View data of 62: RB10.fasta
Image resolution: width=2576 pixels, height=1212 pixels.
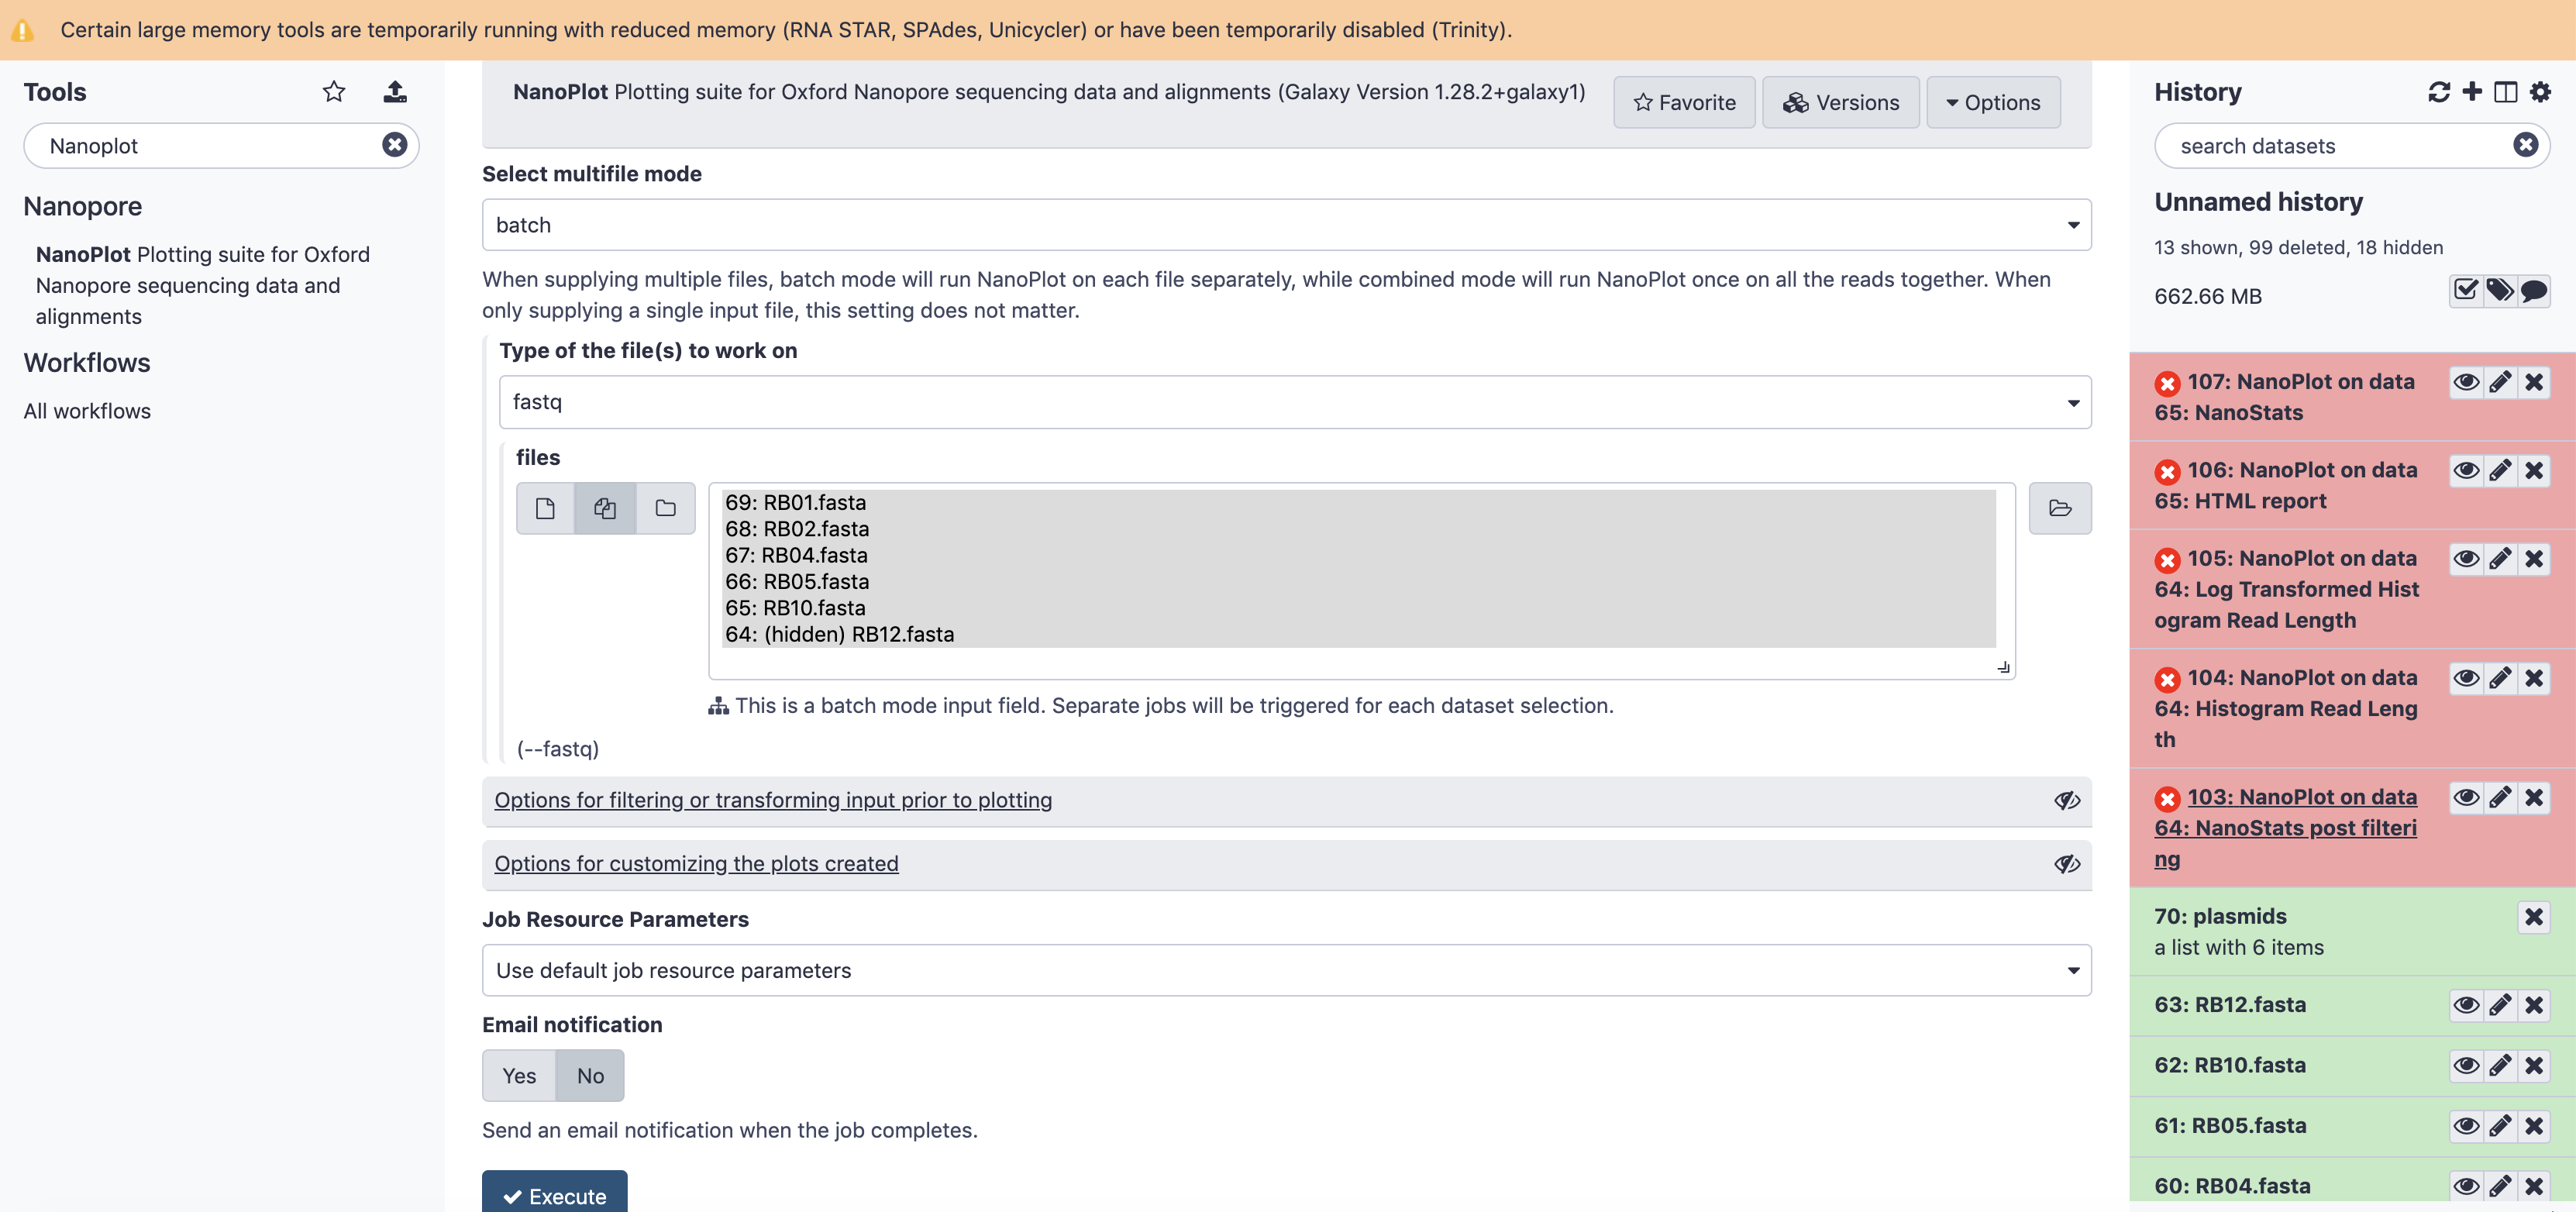tap(2466, 1065)
